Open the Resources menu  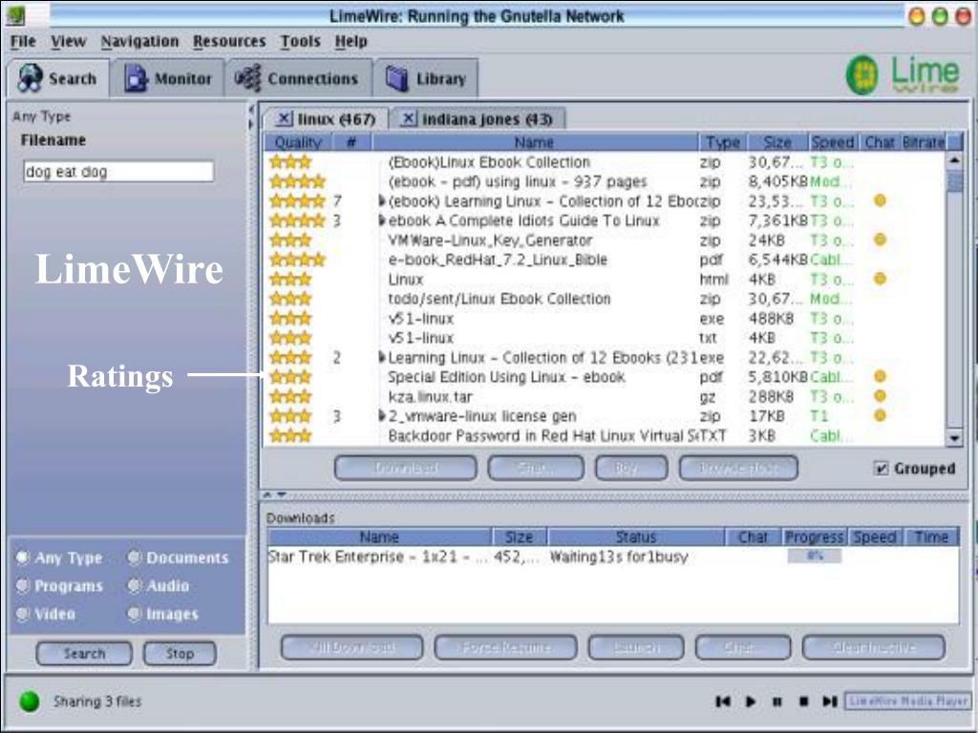229,41
